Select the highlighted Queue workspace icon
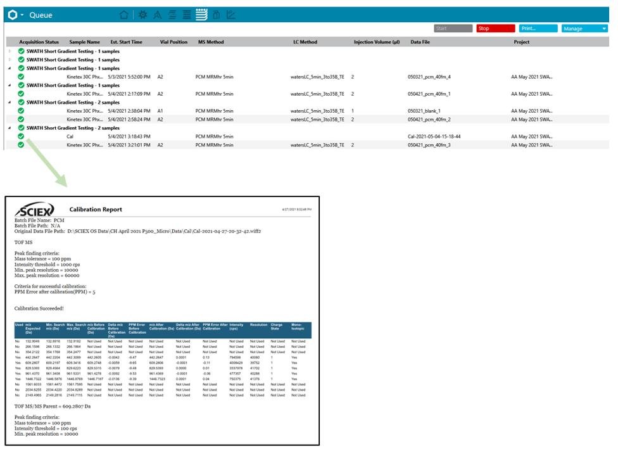This screenshot has width=618, height=451. (x=201, y=15)
